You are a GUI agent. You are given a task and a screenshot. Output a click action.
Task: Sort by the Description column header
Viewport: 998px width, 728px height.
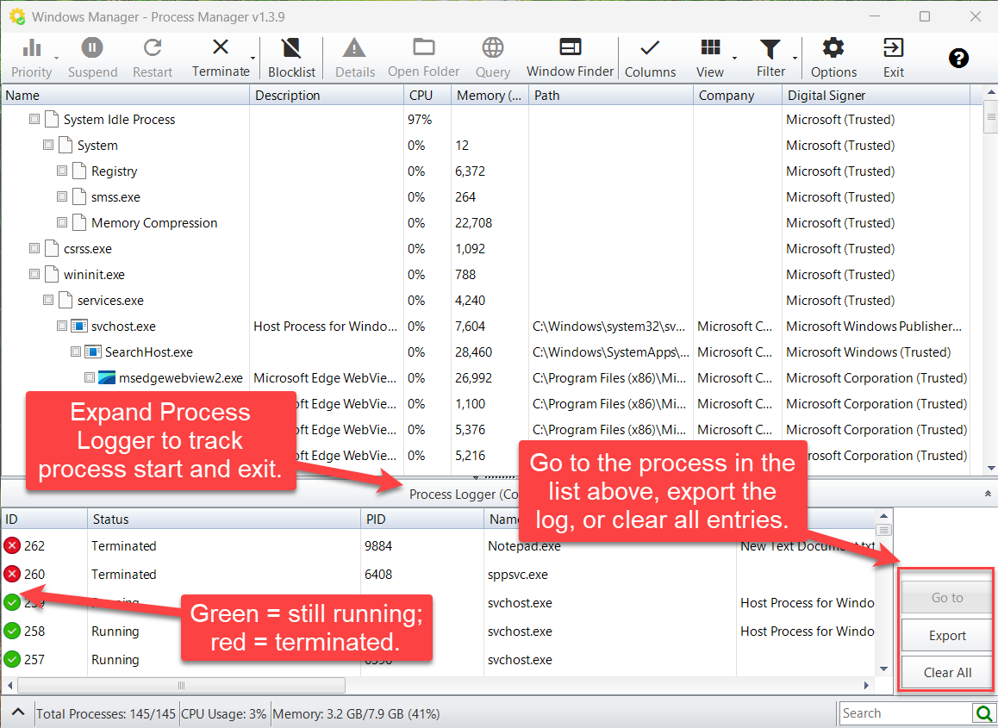coord(327,96)
